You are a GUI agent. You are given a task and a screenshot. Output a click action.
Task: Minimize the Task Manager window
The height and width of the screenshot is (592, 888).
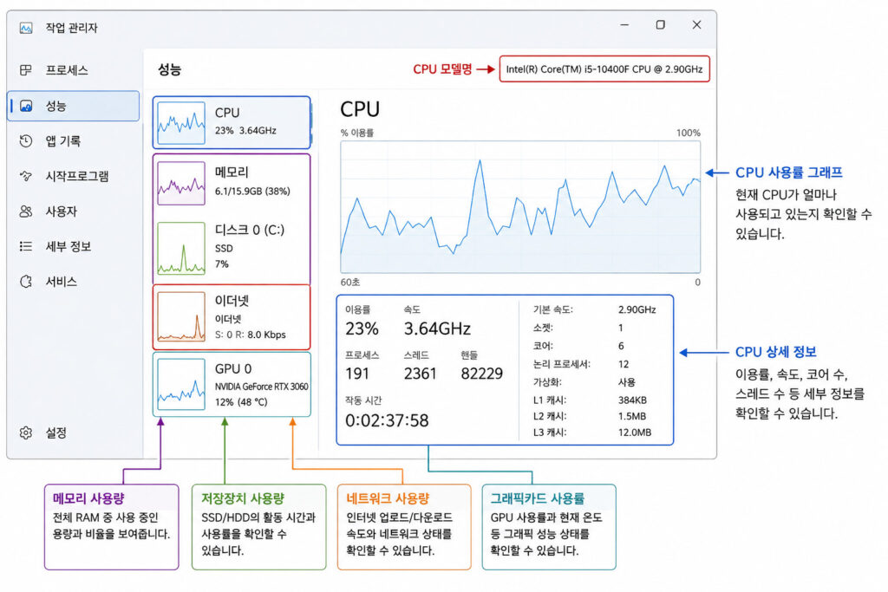pos(624,25)
